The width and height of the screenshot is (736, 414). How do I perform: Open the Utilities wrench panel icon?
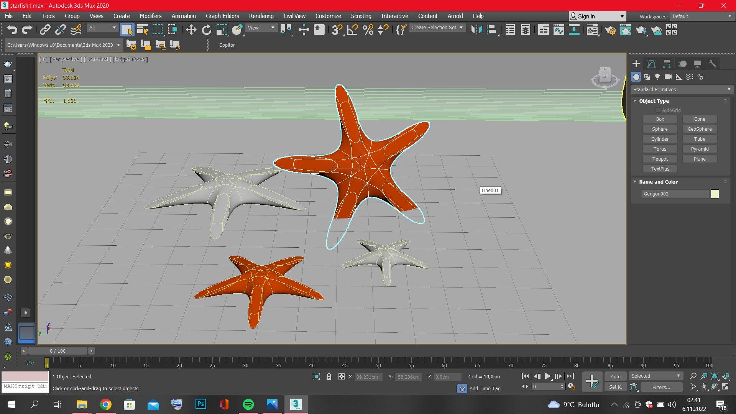point(713,64)
